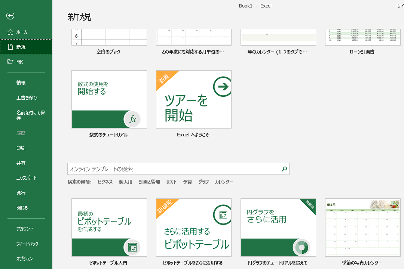Image resolution: width=404 pixels, height=269 pixels.
Task: Open monthly calendar template thumbnail
Action: pos(194,37)
